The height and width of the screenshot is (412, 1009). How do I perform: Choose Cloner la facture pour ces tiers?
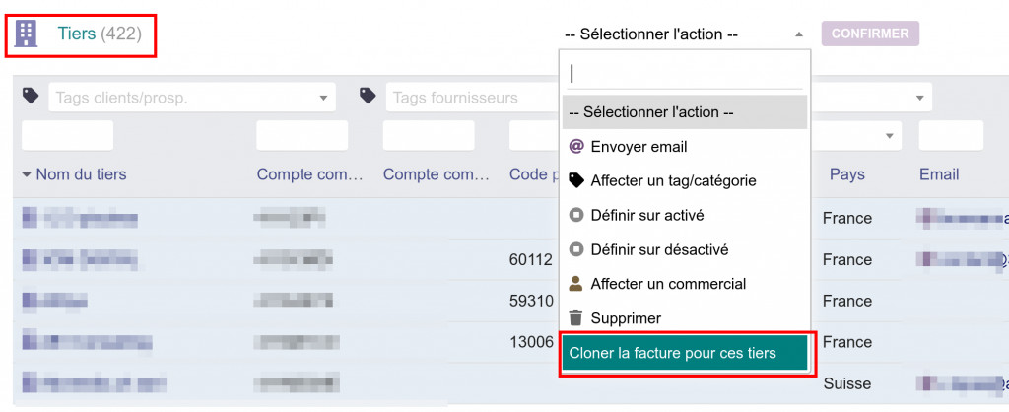(x=684, y=353)
